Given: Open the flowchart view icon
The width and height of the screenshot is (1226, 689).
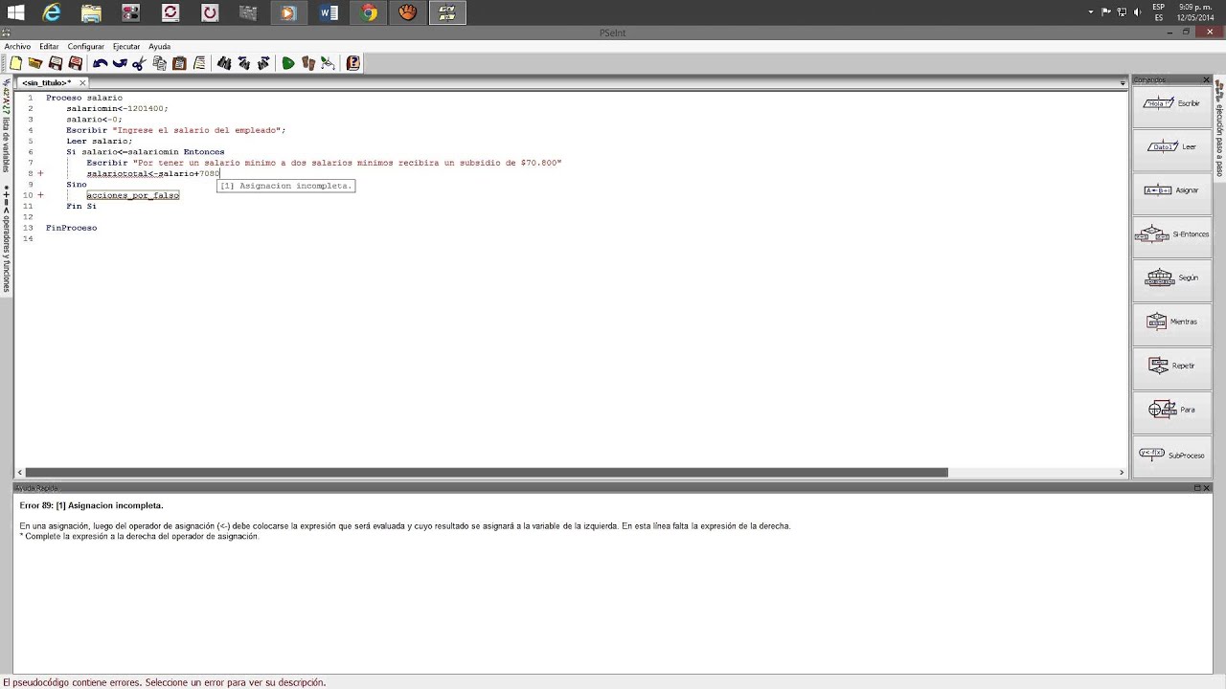Looking at the screenshot, I should coord(328,63).
